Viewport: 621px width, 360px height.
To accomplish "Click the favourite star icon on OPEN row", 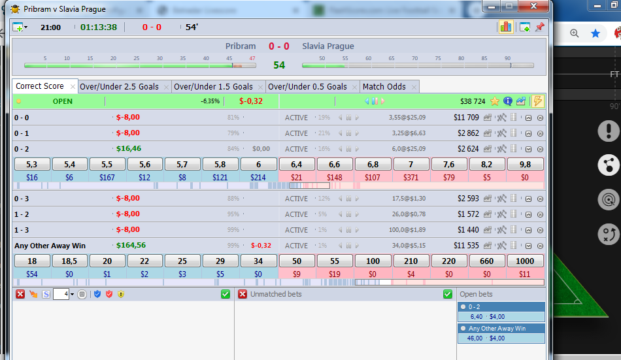I will click(x=495, y=101).
